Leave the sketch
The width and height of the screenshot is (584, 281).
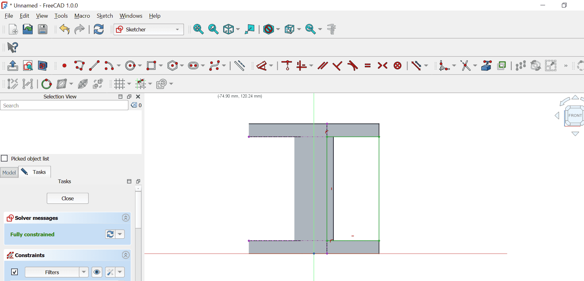(x=12, y=66)
